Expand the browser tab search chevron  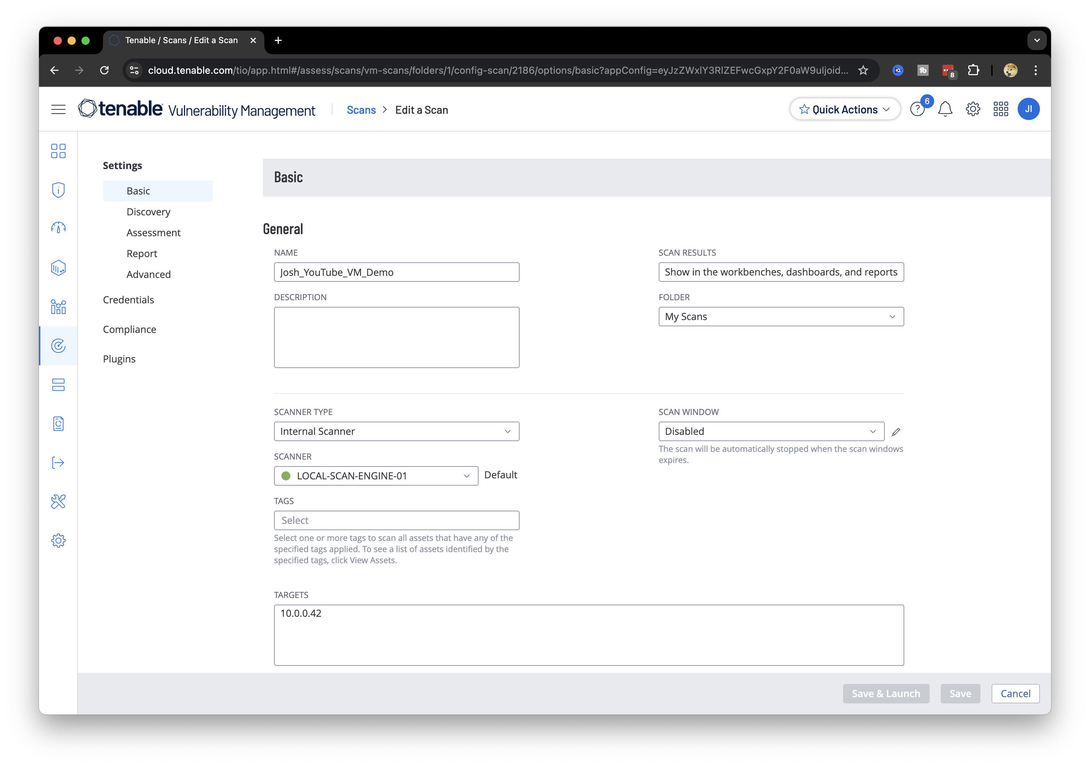click(1037, 40)
